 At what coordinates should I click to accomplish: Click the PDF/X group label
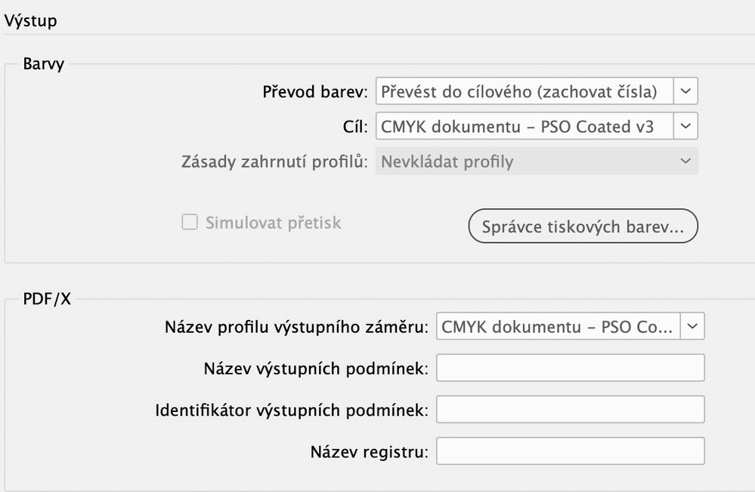pyautogui.click(x=47, y=298)
